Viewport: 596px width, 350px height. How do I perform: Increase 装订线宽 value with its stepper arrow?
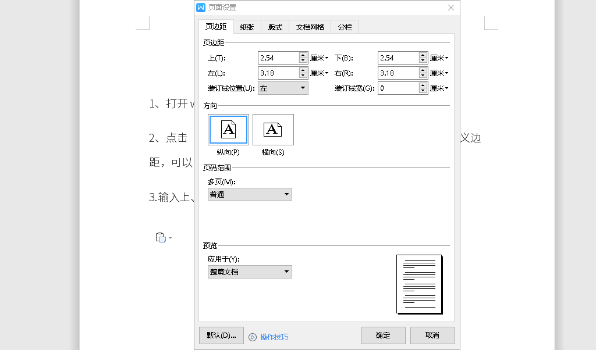[423, 85]
